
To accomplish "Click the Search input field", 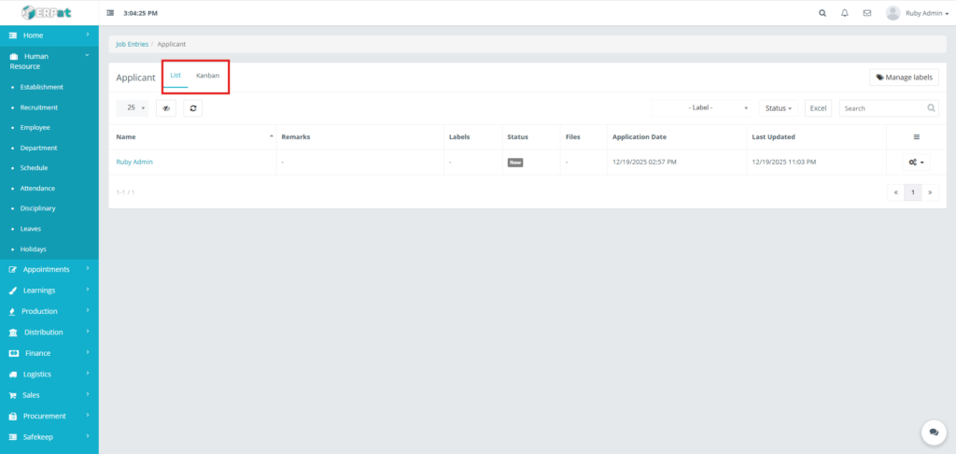I will pos(883,108).
